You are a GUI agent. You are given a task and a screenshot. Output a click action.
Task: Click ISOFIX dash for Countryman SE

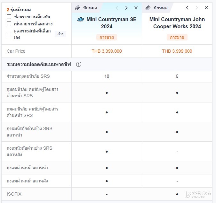107,194
